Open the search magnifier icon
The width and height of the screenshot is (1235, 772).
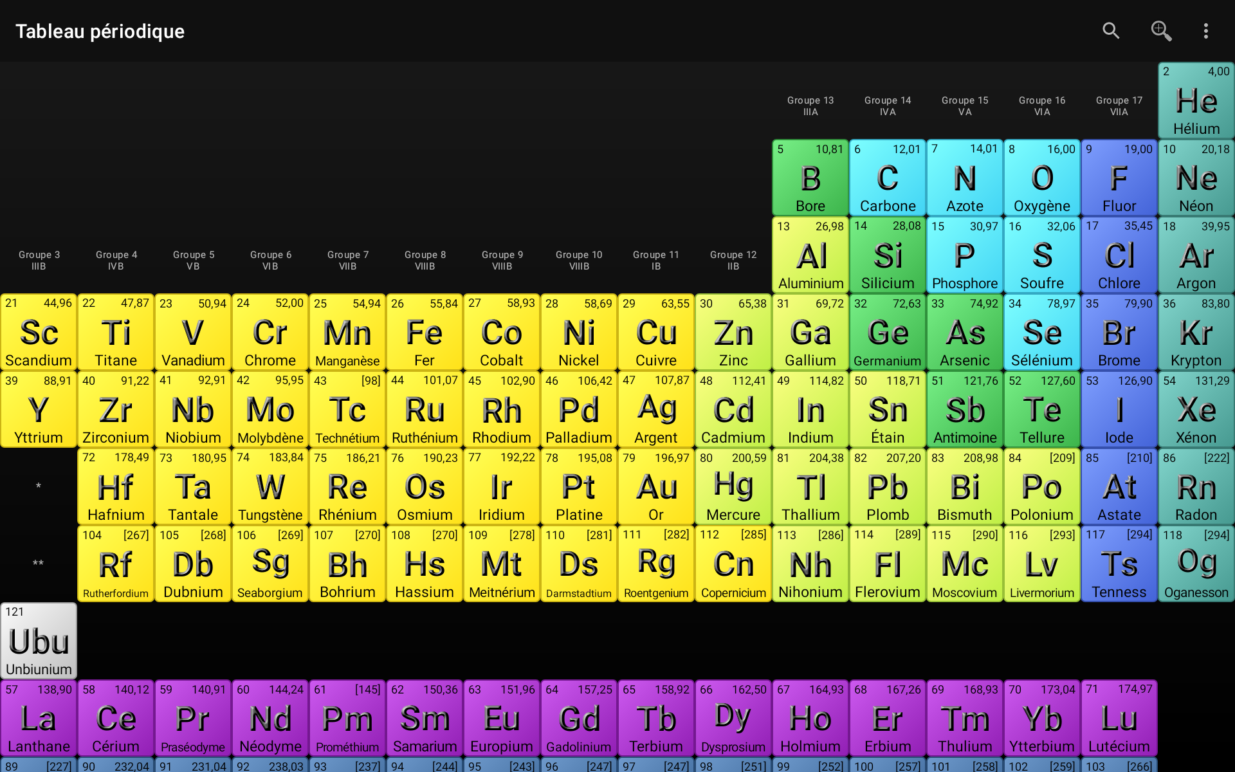pos(1111,31)
